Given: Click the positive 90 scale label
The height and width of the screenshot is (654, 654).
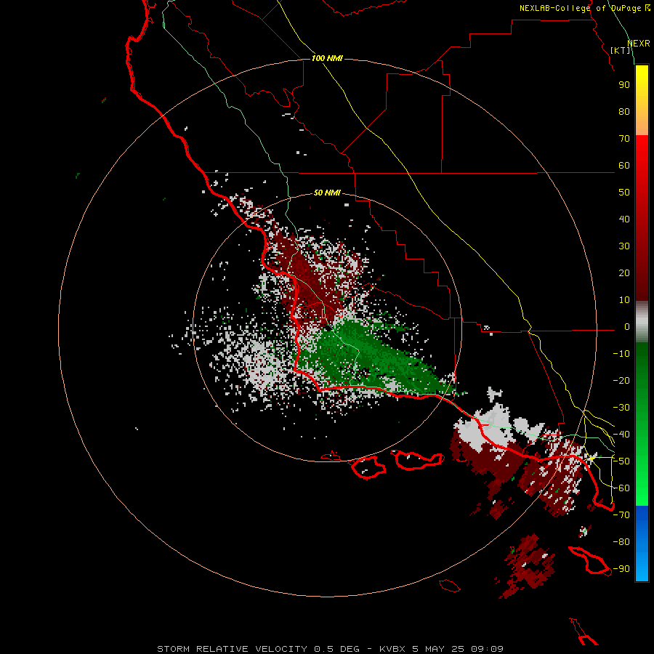Looking at the screenshot, I should point(624,85).
